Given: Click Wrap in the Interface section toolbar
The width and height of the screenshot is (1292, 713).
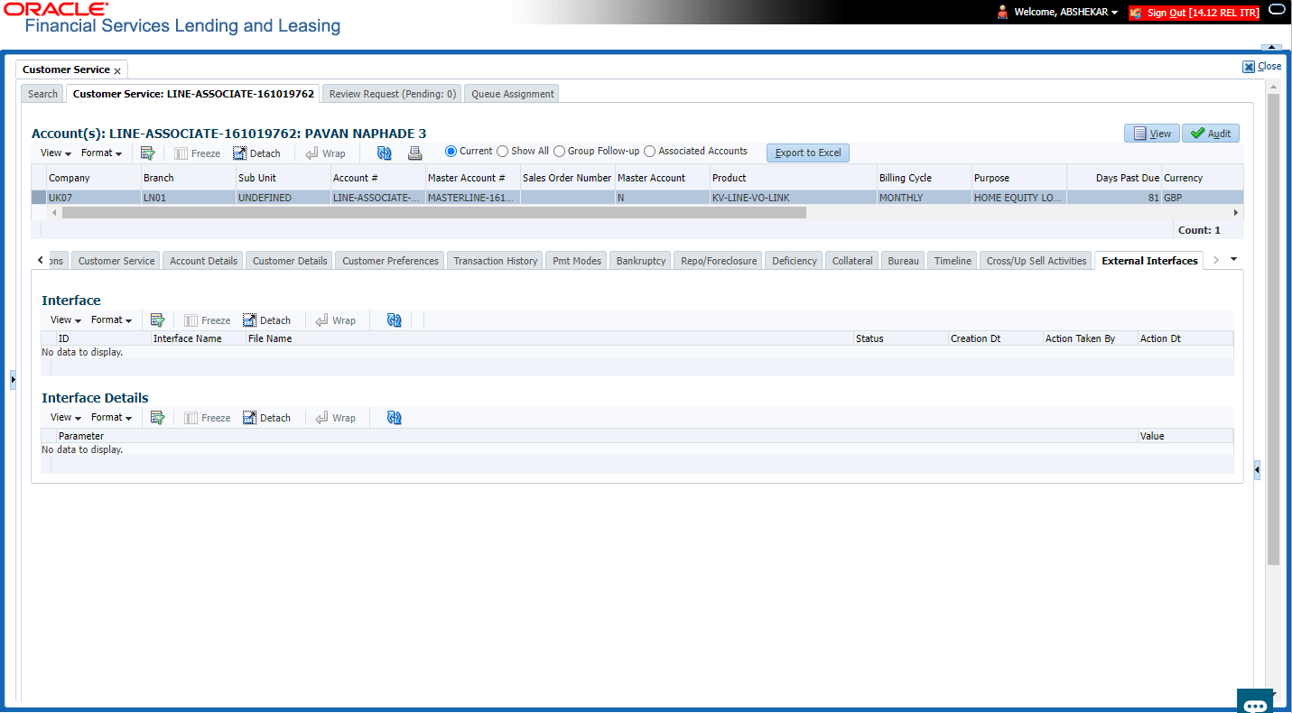Looking at the screenshot, I should (335, 320).
